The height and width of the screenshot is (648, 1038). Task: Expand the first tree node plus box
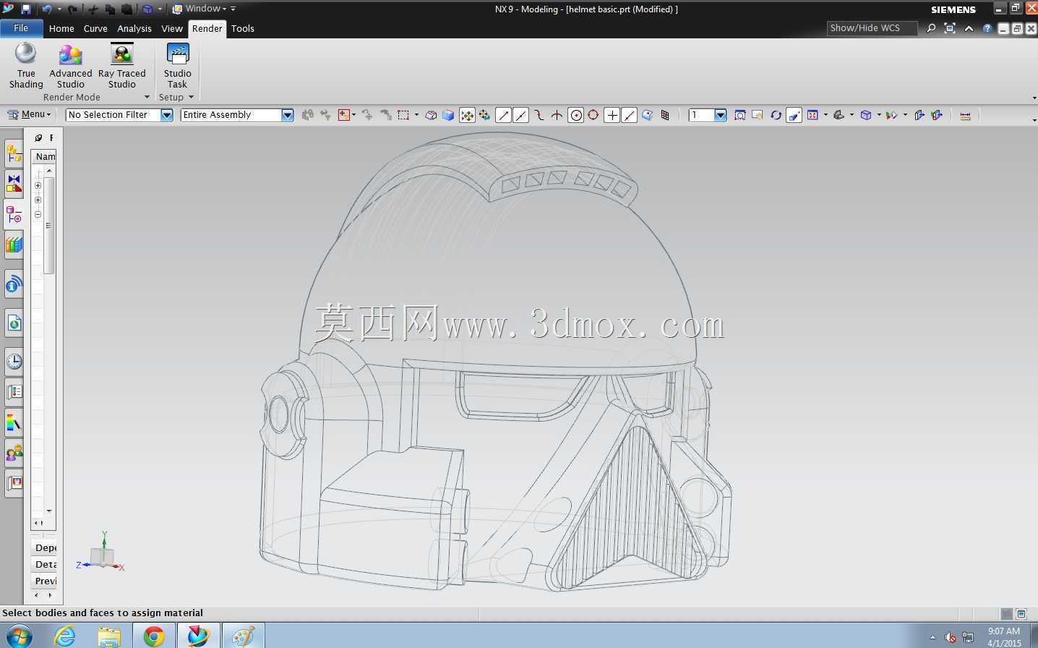pos(38,185)
